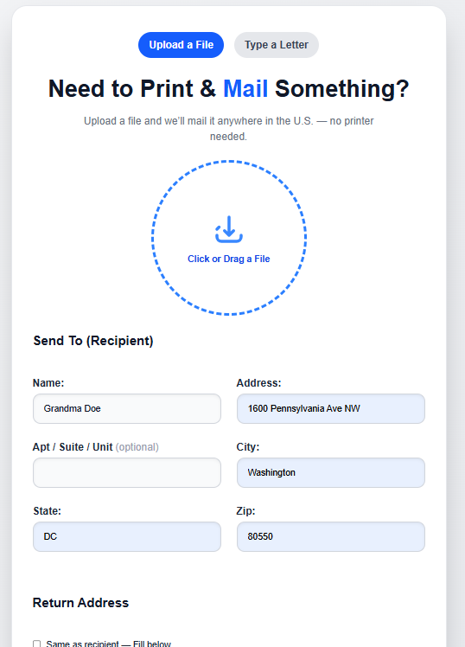Click the "Same as recipient — Fill below" label

108,644
